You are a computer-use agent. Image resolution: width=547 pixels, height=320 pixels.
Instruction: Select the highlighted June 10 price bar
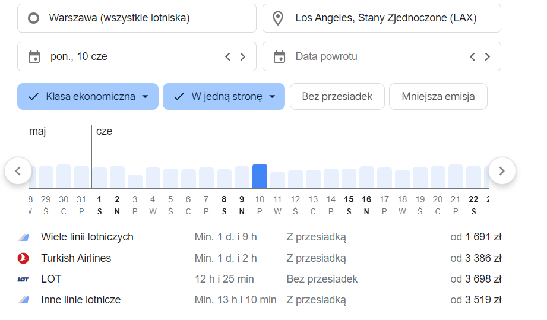[260, 176]
